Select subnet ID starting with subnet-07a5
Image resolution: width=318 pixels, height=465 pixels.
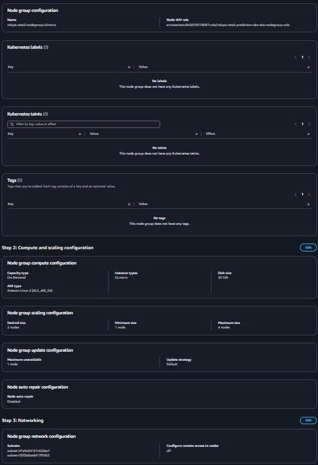[x=28, y=451]
